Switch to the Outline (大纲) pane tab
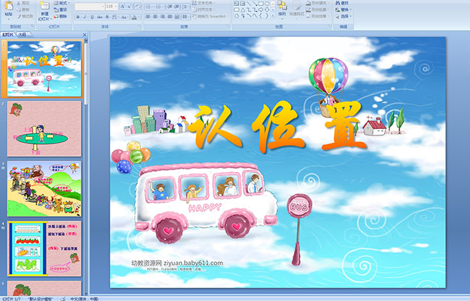 click(22, 35)
